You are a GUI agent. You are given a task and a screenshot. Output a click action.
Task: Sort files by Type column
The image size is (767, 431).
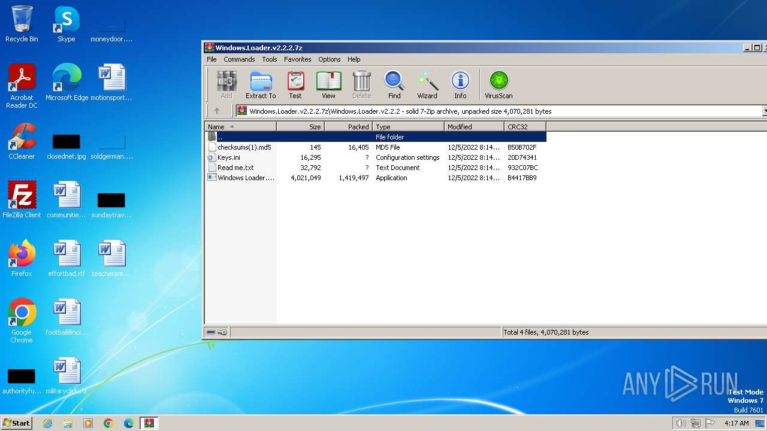coord(408,127)
